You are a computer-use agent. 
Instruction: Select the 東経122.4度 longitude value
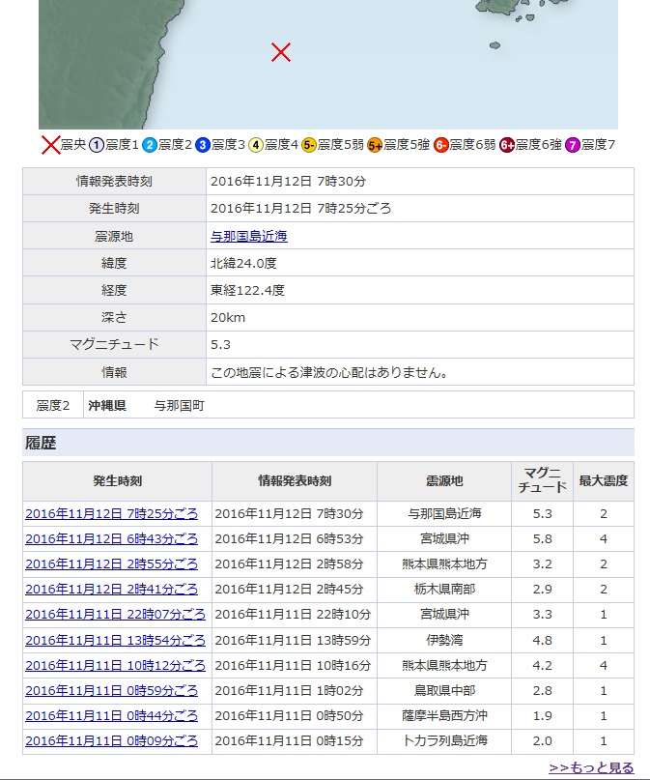click(247, 290)
